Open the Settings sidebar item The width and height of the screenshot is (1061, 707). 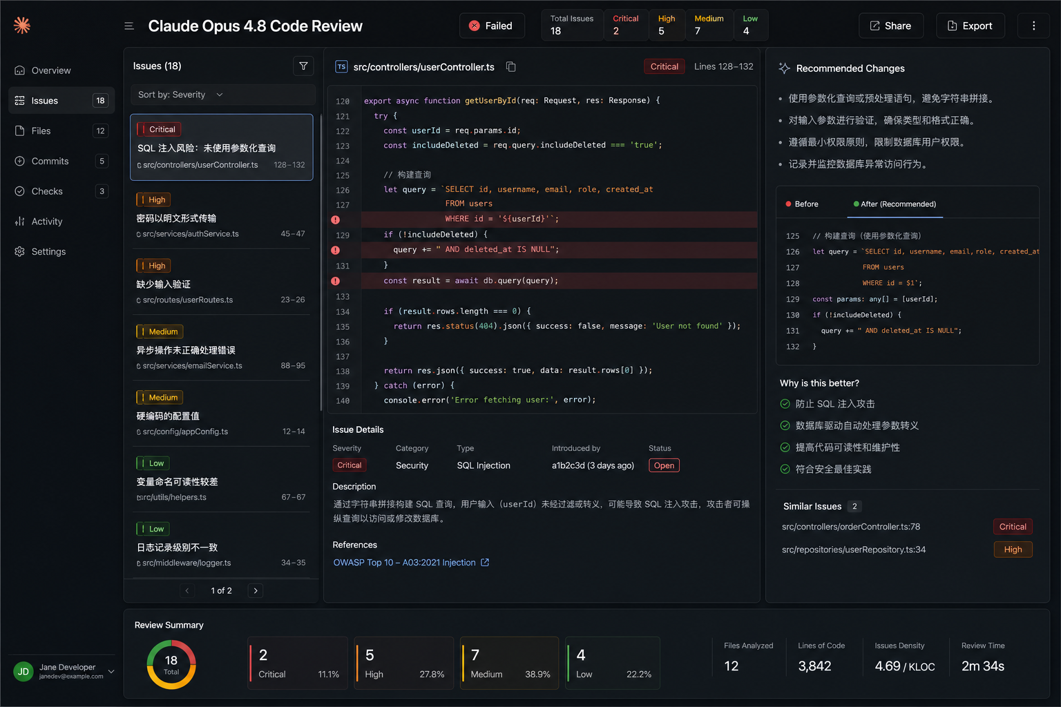(61, 251)
